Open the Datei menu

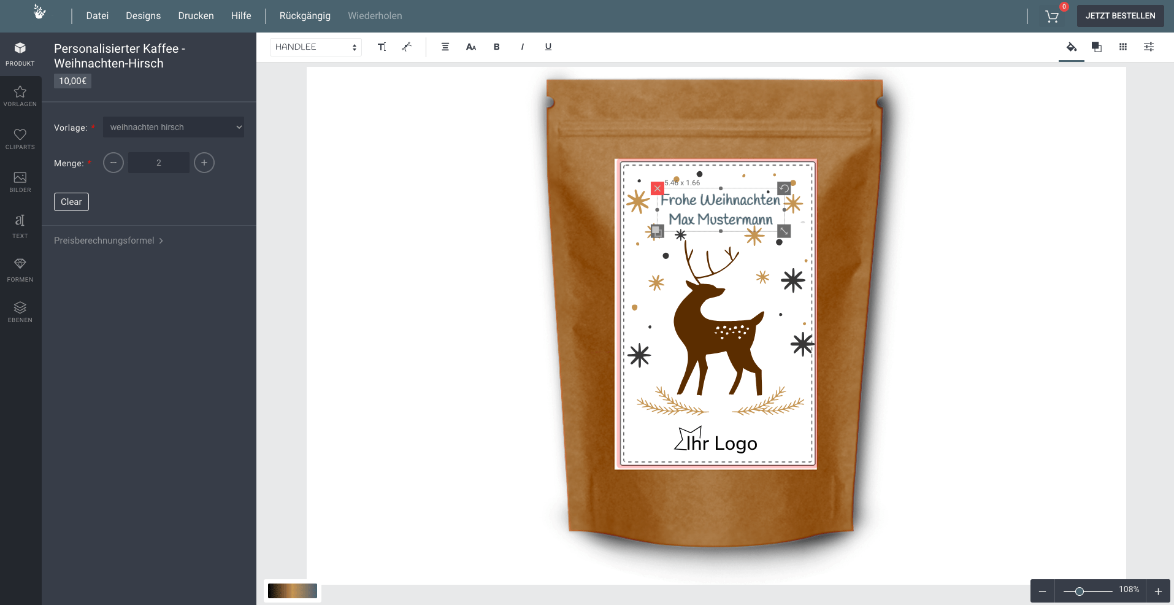pyautogui.click(x=97, y=16)
